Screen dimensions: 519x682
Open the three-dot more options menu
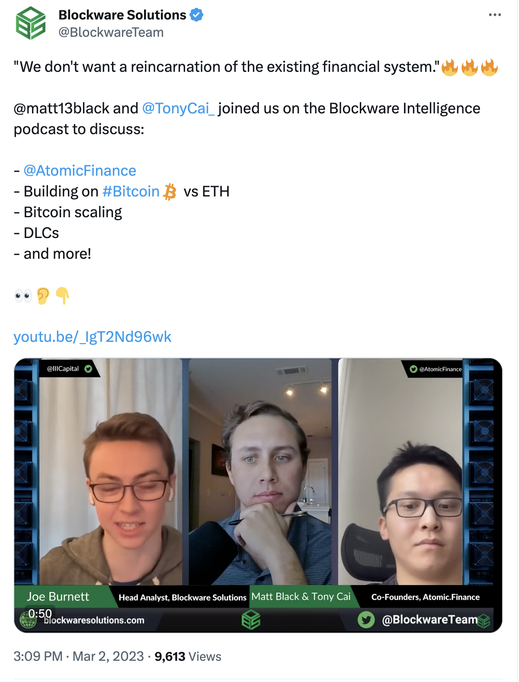[495, 15]
